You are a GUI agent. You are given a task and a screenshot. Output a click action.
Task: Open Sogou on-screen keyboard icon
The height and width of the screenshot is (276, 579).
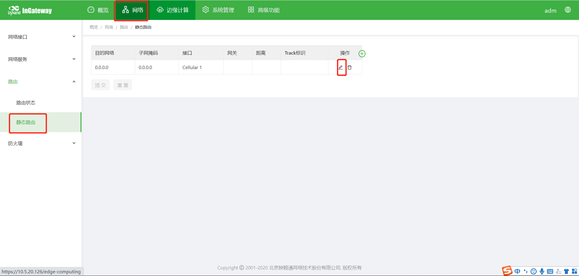(x=550, y=271)
